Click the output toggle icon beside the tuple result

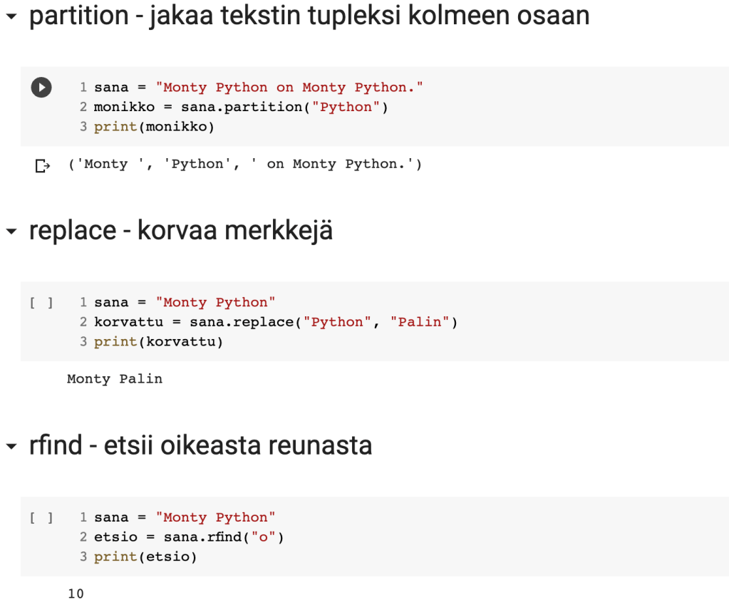point(43,166)
